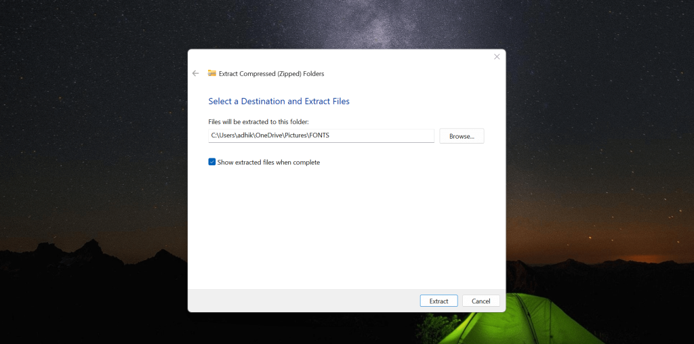The image size is (694, 344).
Task: Open the Browse... folder picker
Action: pos(462,136)
